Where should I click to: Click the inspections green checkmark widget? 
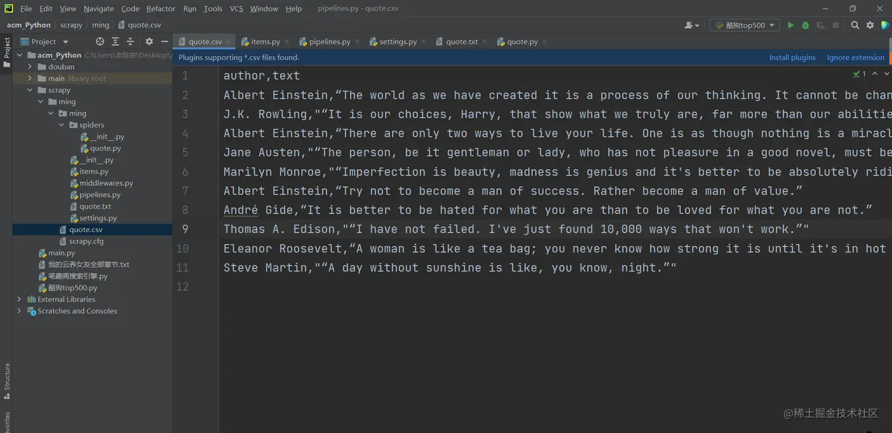(860, 74)
